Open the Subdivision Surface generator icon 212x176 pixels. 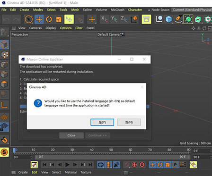(x=188, y=19)
